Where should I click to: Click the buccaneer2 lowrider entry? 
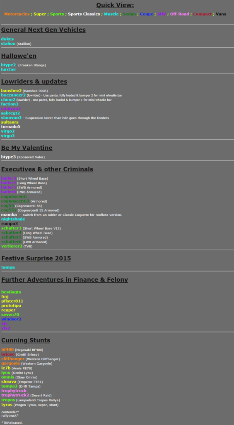(62, 95)
